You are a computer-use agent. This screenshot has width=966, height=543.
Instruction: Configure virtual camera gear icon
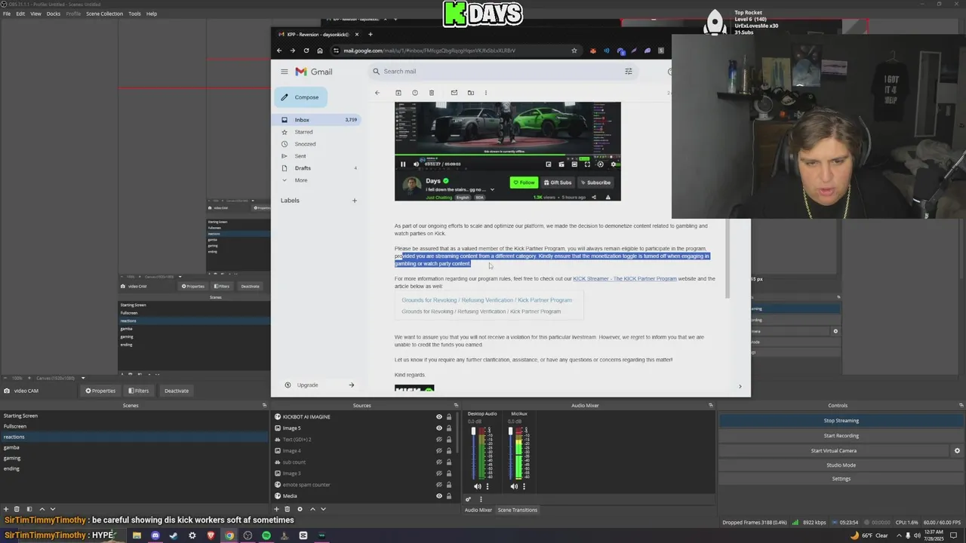[x=957, y=450]
